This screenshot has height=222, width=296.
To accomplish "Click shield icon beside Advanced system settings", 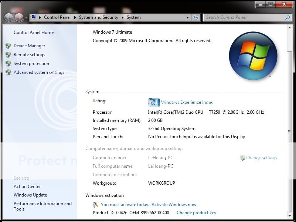I will pos(8,72).
